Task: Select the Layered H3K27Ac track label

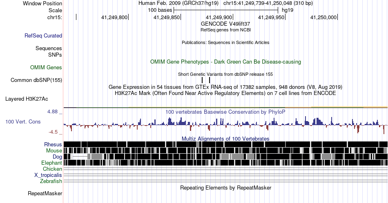Action: [27, 99]
